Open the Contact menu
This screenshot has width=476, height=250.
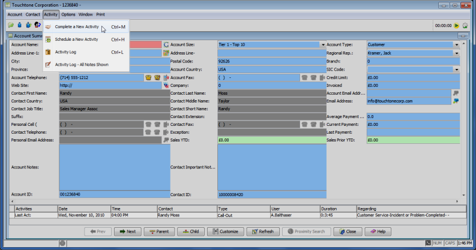coord(33,14)
